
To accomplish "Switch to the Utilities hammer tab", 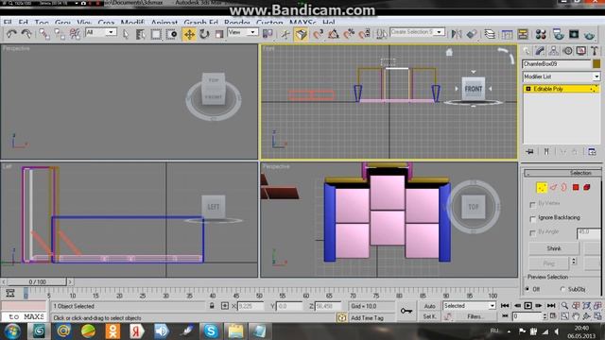I will [595, 51].
